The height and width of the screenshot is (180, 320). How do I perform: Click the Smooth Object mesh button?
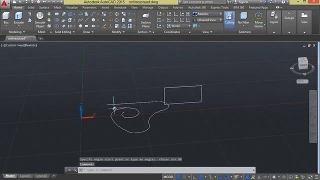coord(40,20)
